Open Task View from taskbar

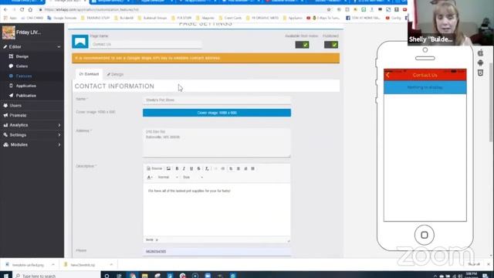tap(119, 276)
